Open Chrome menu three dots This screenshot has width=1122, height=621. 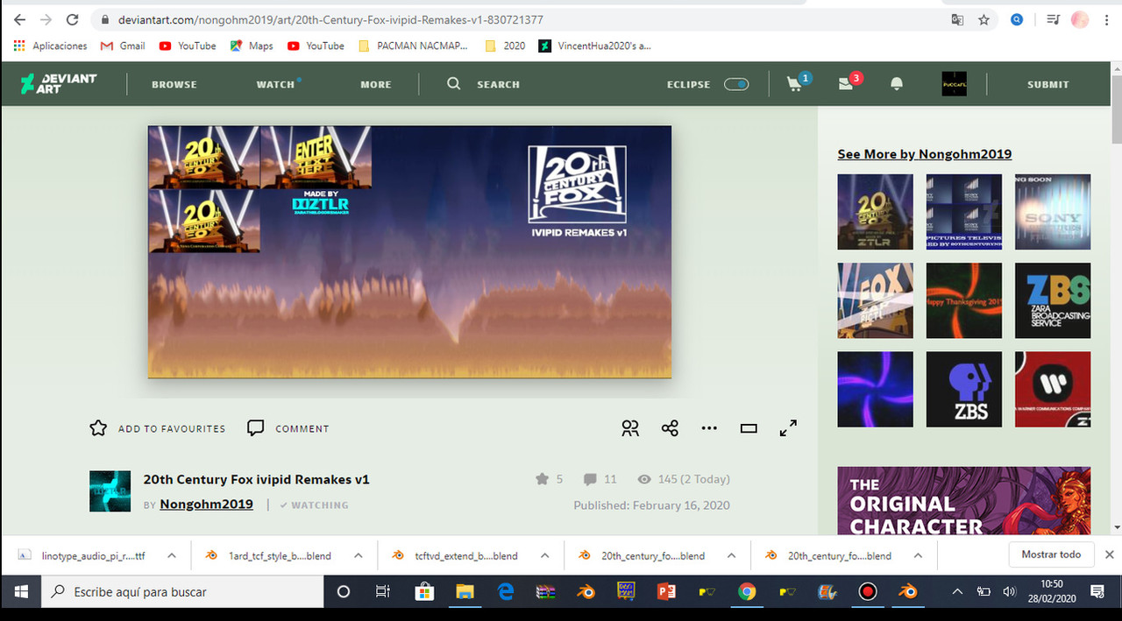[x=1106, y=19]
